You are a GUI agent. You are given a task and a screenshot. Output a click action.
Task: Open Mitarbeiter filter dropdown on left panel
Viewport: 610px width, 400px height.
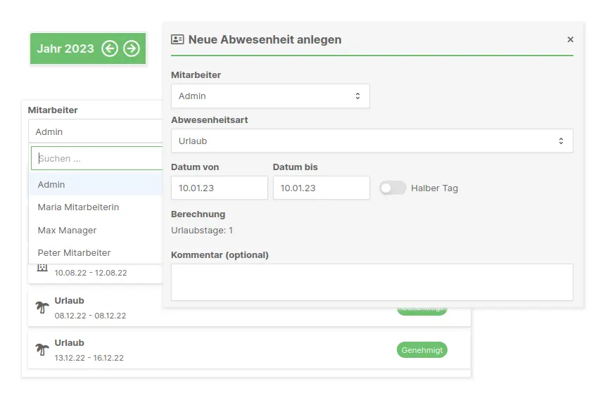click(x=96, y=131)
